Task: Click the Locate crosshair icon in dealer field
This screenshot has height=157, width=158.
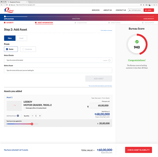Action: 109,60
